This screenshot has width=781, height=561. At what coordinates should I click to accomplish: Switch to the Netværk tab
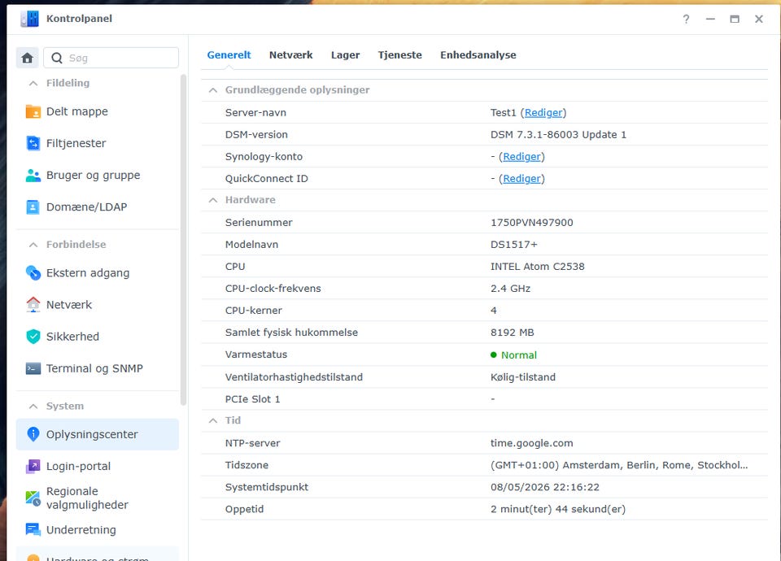291,54
